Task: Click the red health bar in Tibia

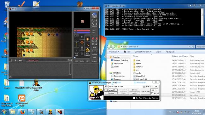Action: (83, 31)
